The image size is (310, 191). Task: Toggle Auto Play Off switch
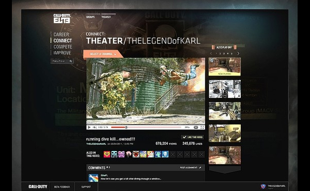point(224,47)
